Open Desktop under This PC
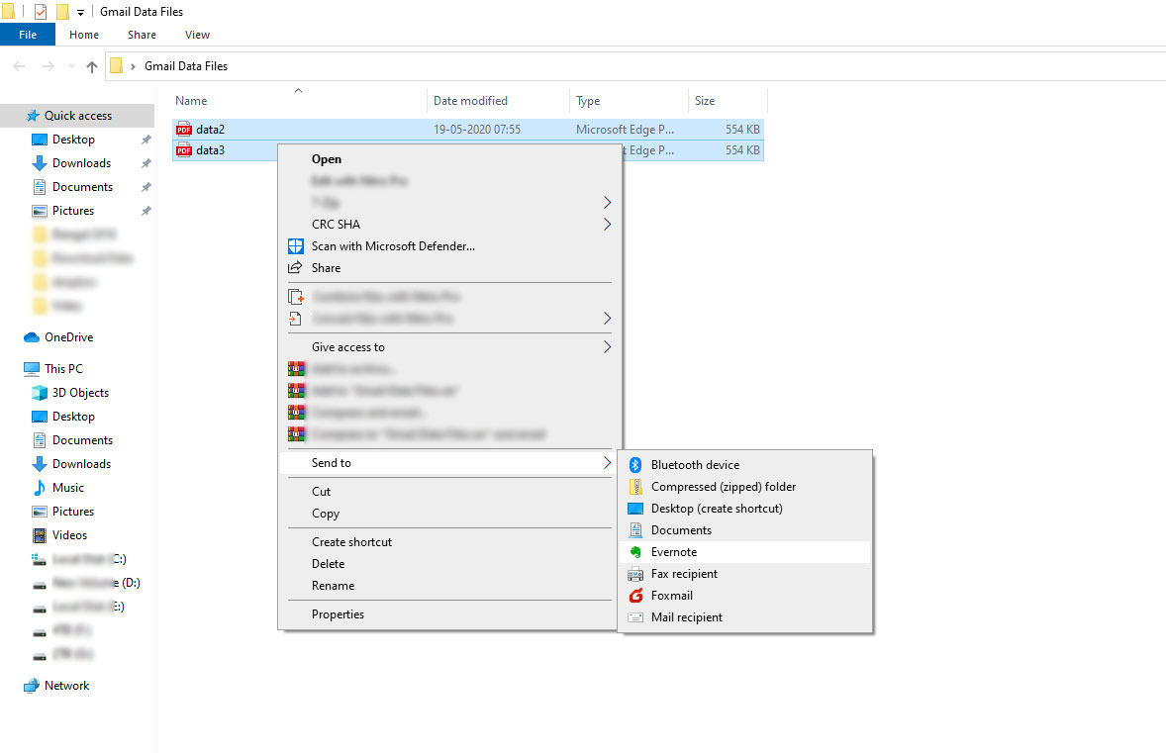Image resolution: width=1166 pixels, height=753 pixels. click(73, 417)
